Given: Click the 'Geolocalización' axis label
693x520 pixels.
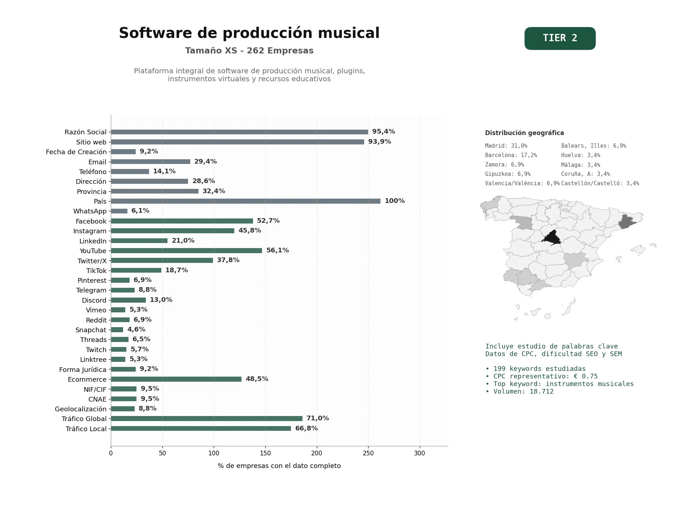Looking at the screenshot, I should click(81, 409).
